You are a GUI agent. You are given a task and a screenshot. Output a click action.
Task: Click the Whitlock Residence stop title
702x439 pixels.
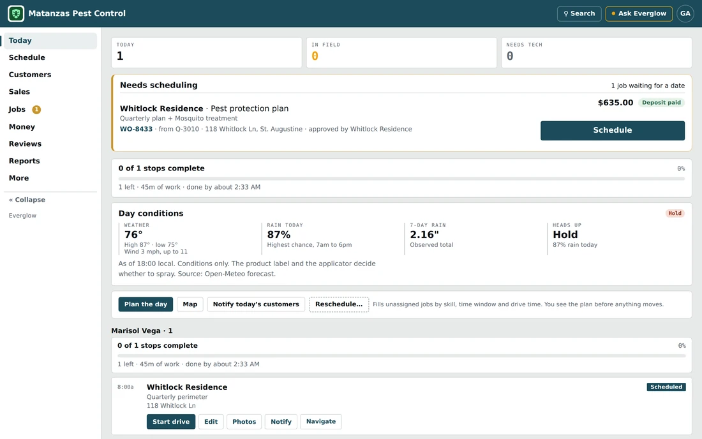[187, 387]
